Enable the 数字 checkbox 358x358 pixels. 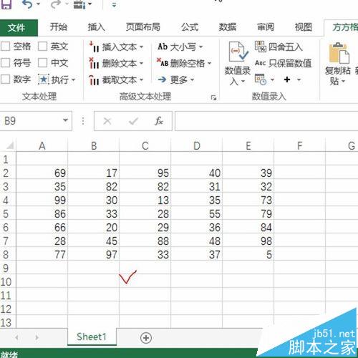pyautogui.click(x=5, y=79)
